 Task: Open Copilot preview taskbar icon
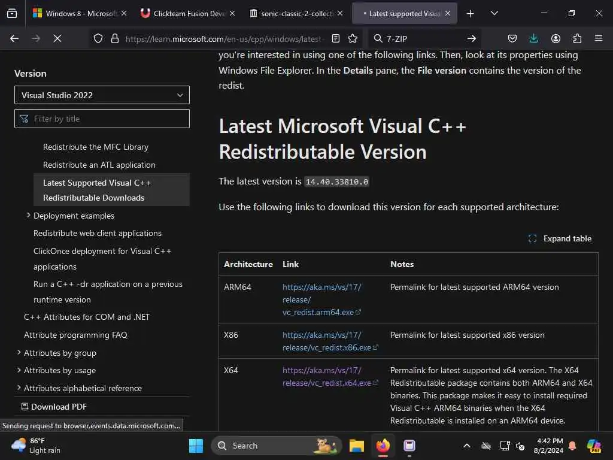tap(594, 446)
